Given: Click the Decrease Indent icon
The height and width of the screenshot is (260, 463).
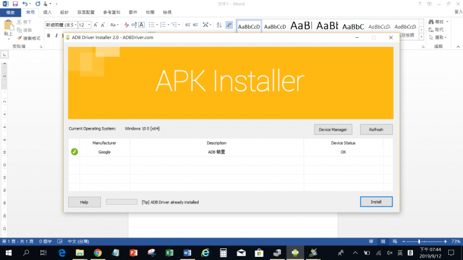Looking at the screenshot, I should point(188,25).
